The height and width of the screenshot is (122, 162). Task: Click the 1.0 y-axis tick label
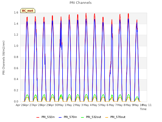(16, 46)
